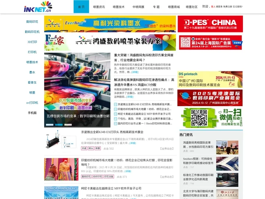
Task: Open article 柯尼卡美能达在越南设立 MFP 软件开发子公司
Action: pos(111,188)
